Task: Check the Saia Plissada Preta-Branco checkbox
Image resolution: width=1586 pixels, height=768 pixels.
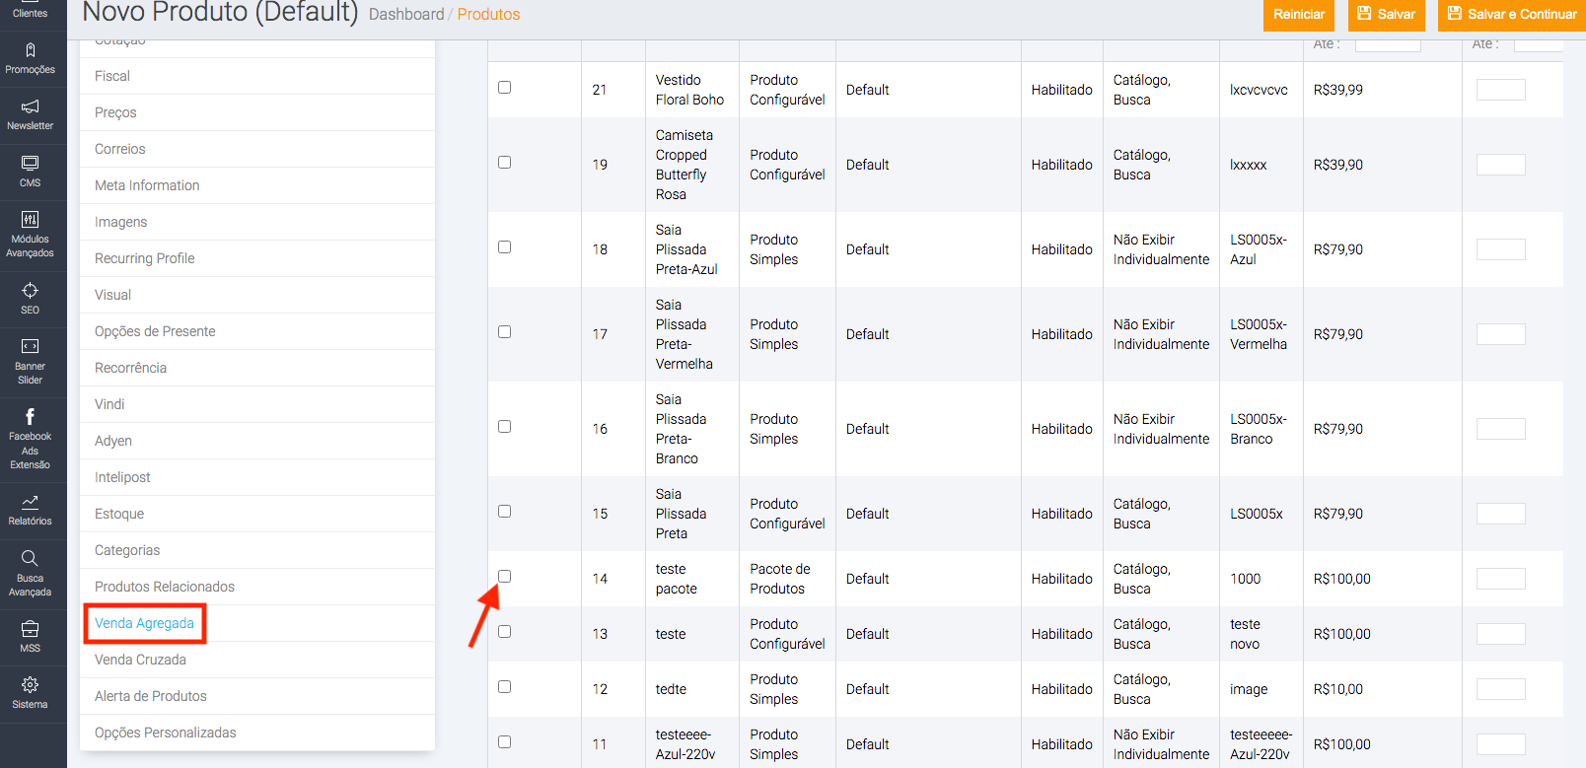Action: click(504, 427)
